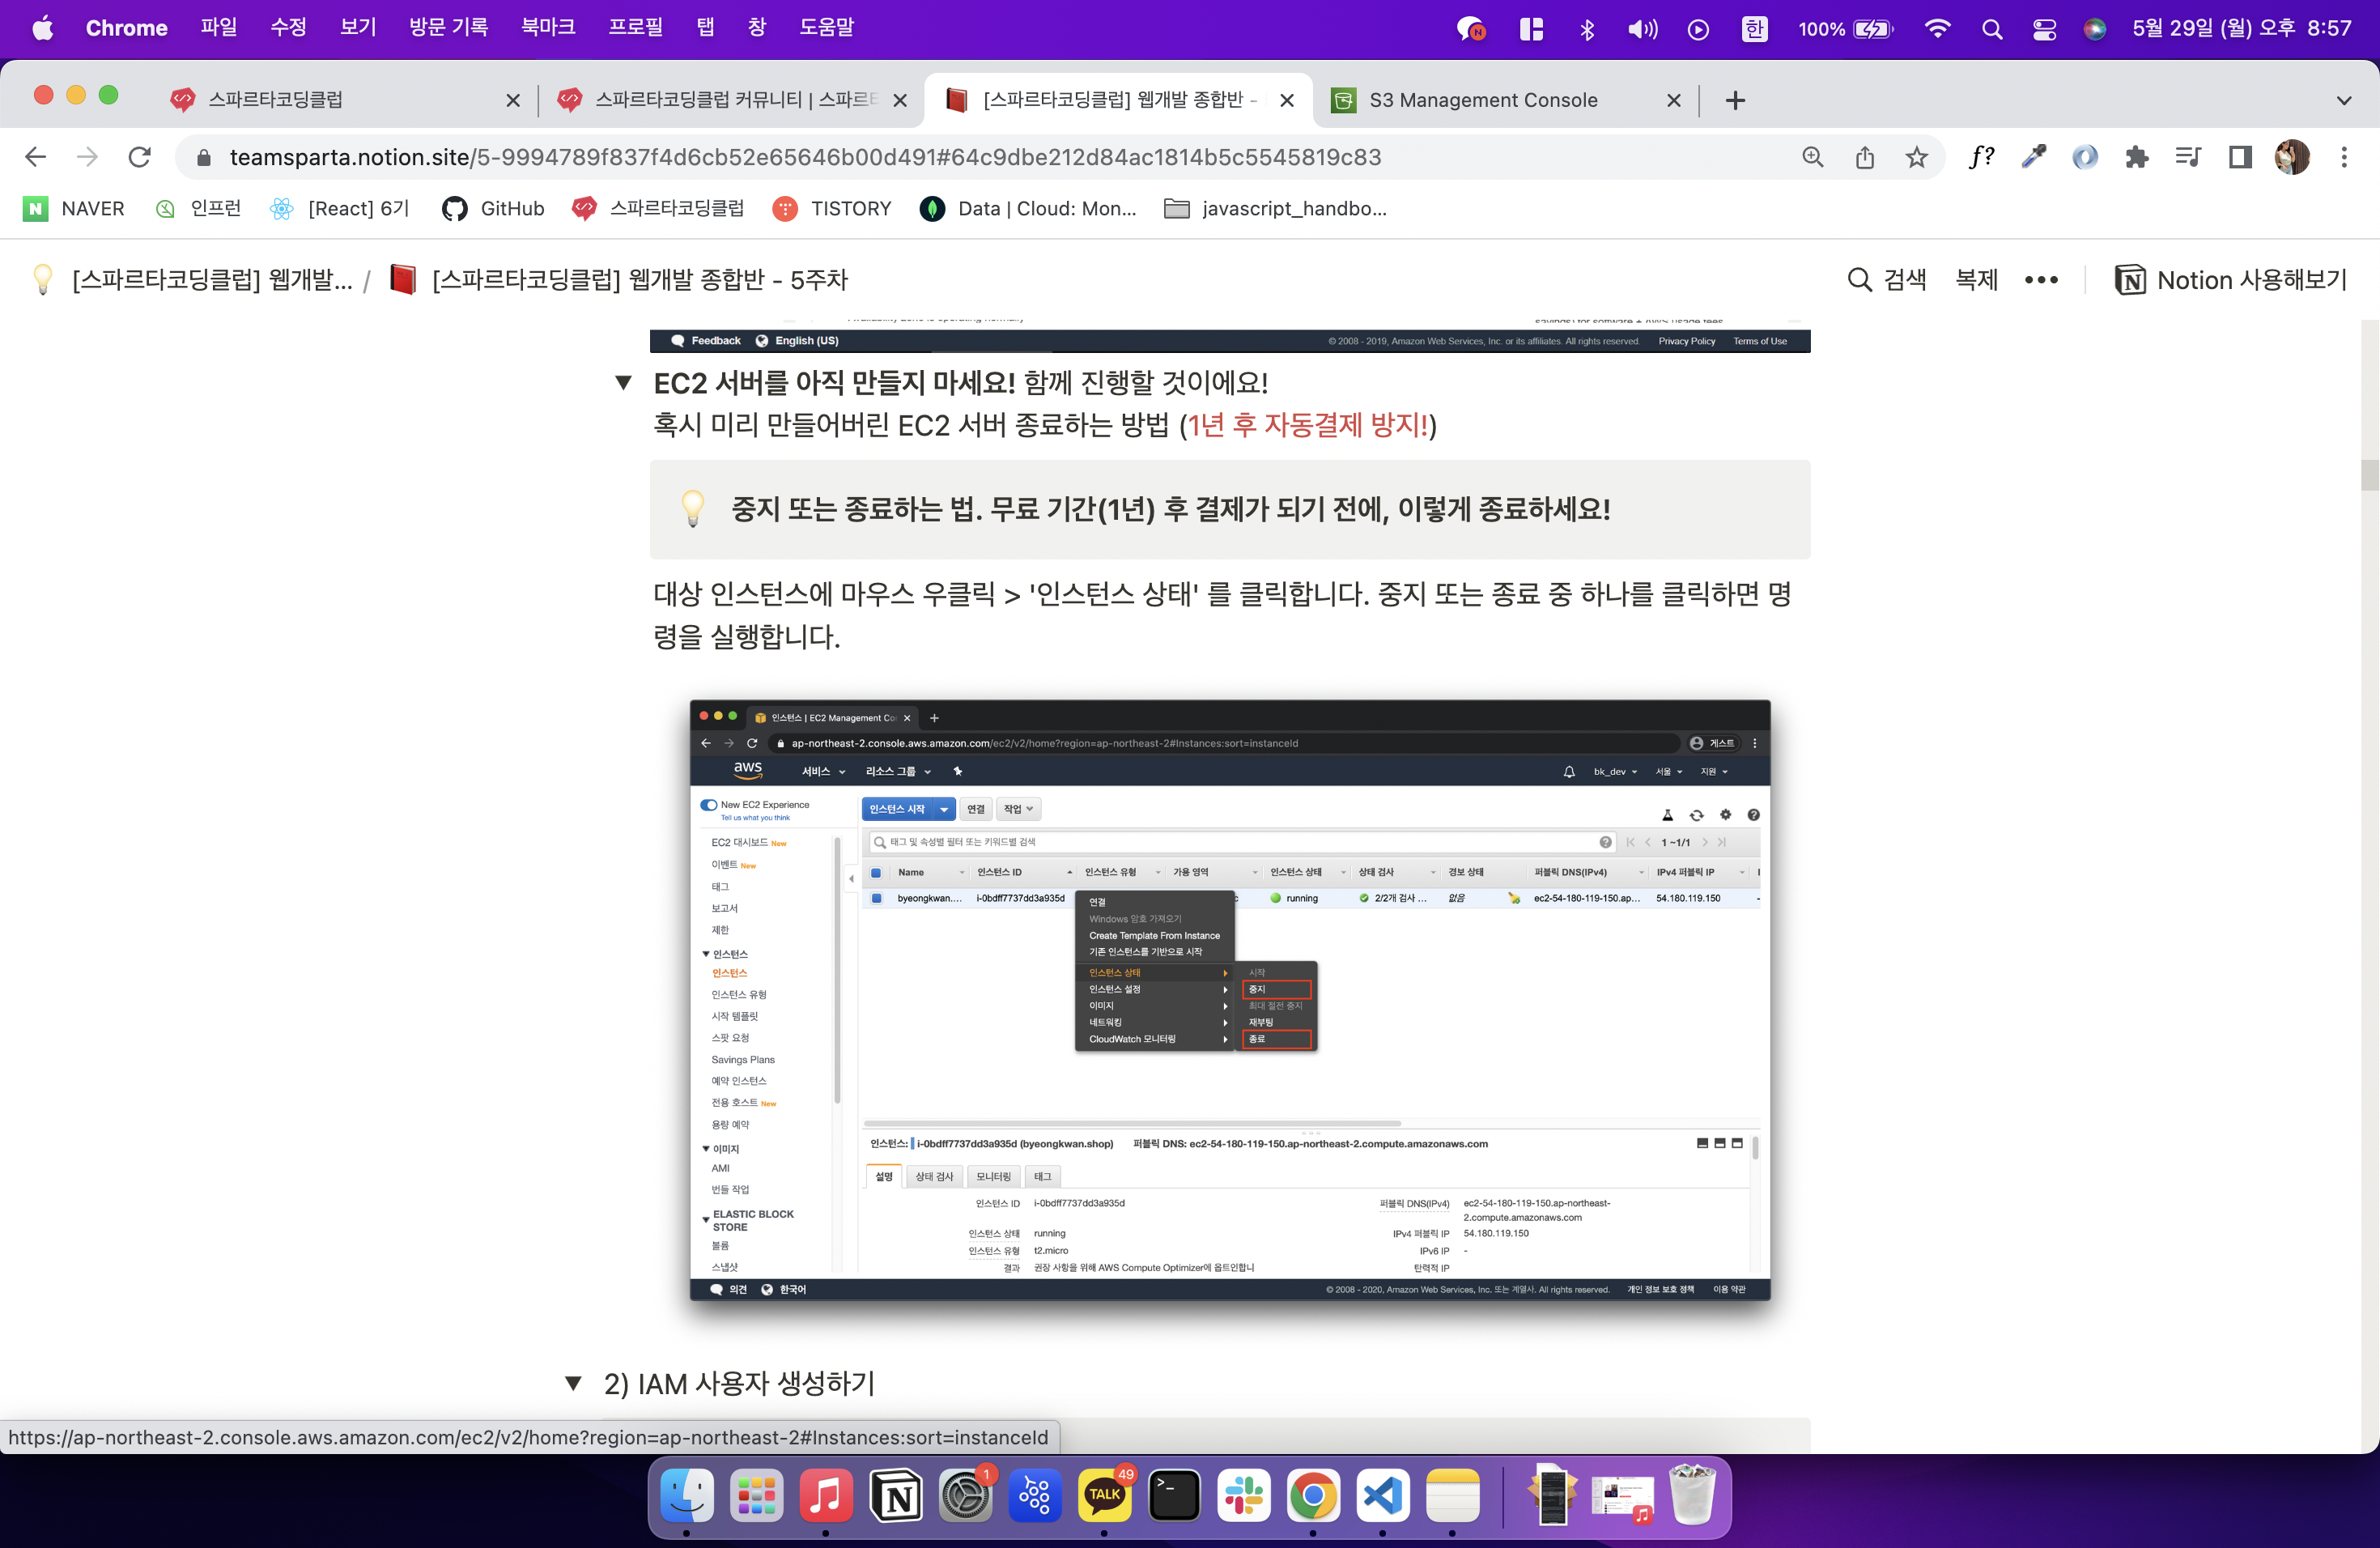
Task: Open the Trash in the dock
Action: tap(1692, 1495)
